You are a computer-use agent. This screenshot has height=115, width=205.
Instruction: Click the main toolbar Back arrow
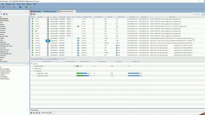coord(7,7)
